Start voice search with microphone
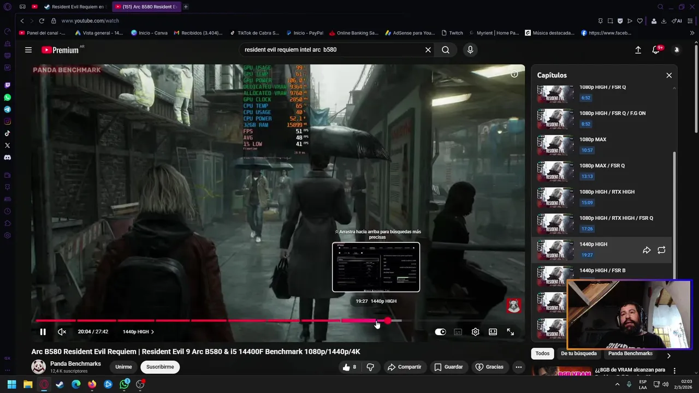This screenshot has height=393, width=699. coord(470,50)
